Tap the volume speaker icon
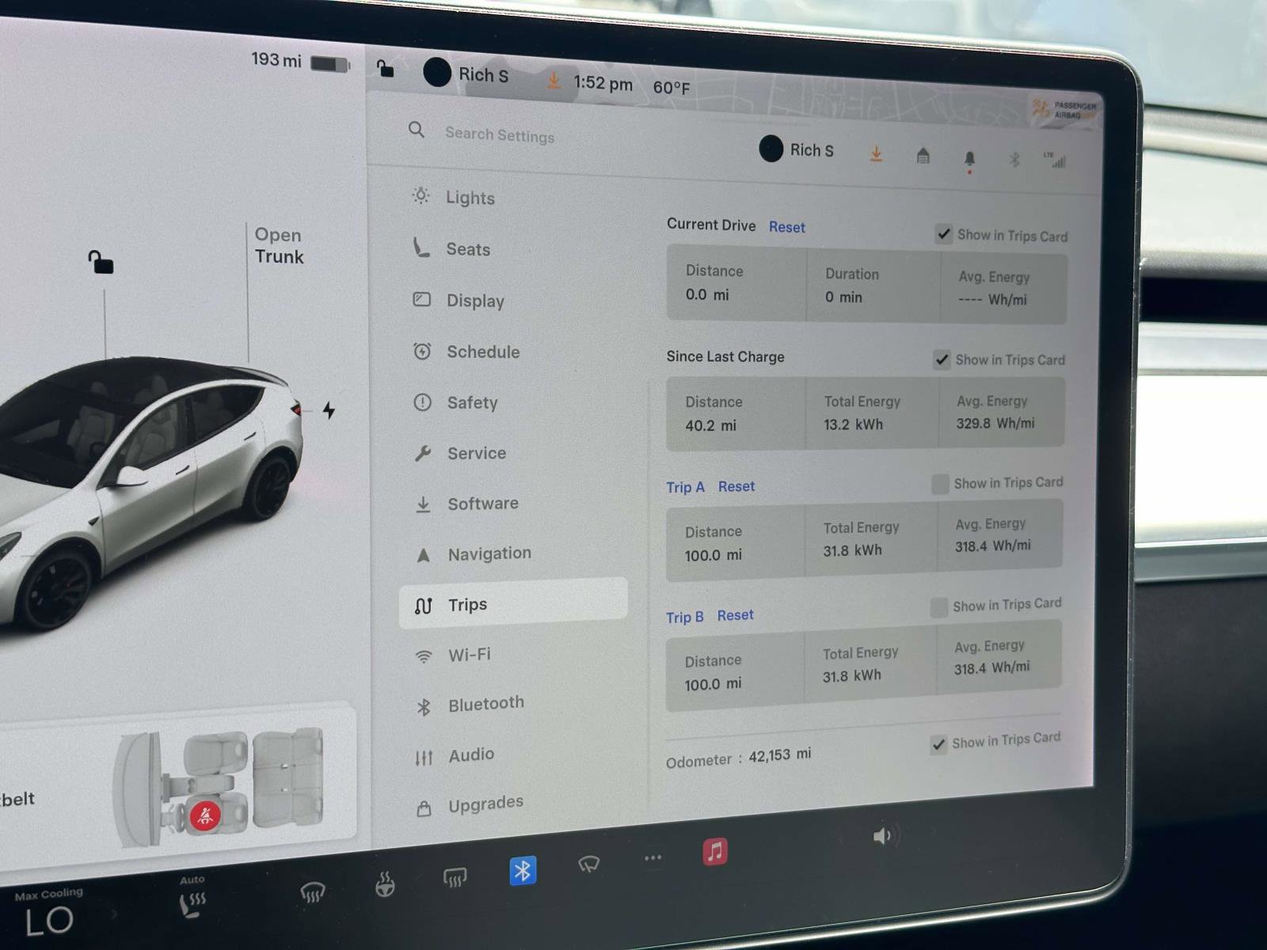Screen dimensions: 1267x950 point(882,836)
